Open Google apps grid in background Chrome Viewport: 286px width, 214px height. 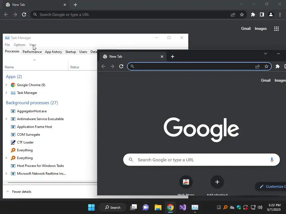coord(277,29)
